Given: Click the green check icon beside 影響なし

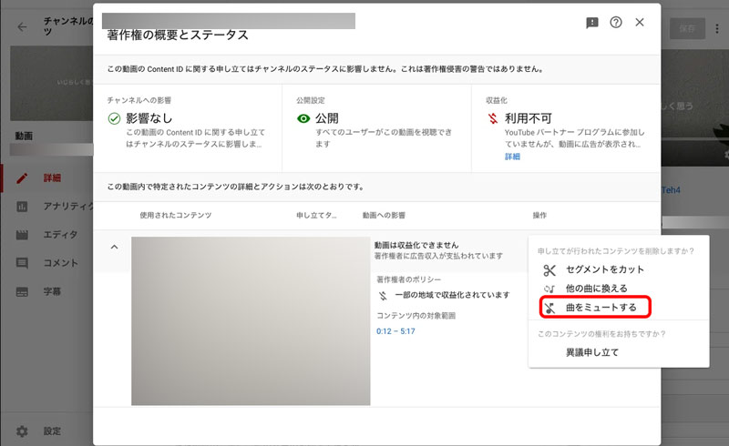Looking at the screenshot, I should [114, 118].
